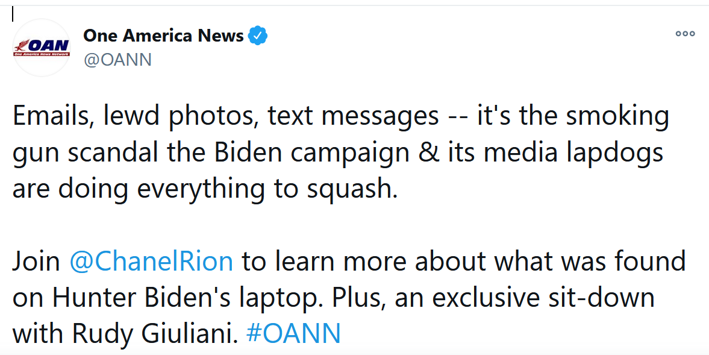
Task: Open the One America News display name
Action: 163,36
